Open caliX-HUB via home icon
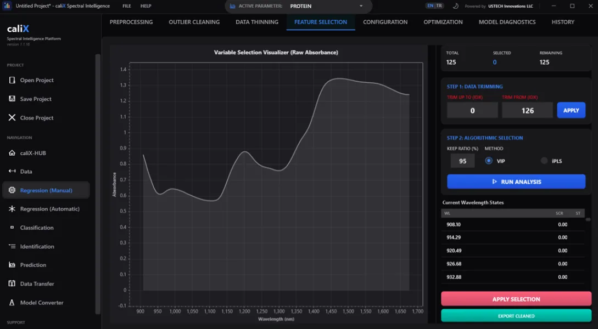 [12, 152]
